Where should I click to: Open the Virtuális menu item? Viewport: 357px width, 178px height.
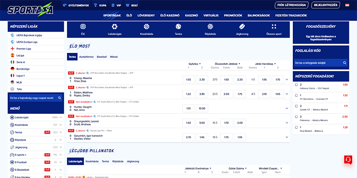pos(211,16)
